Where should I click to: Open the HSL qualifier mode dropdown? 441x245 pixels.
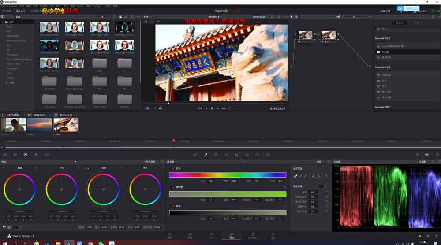(x=319, y=162)
